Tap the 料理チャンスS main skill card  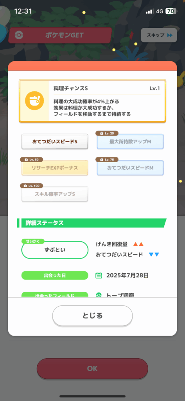92,101
